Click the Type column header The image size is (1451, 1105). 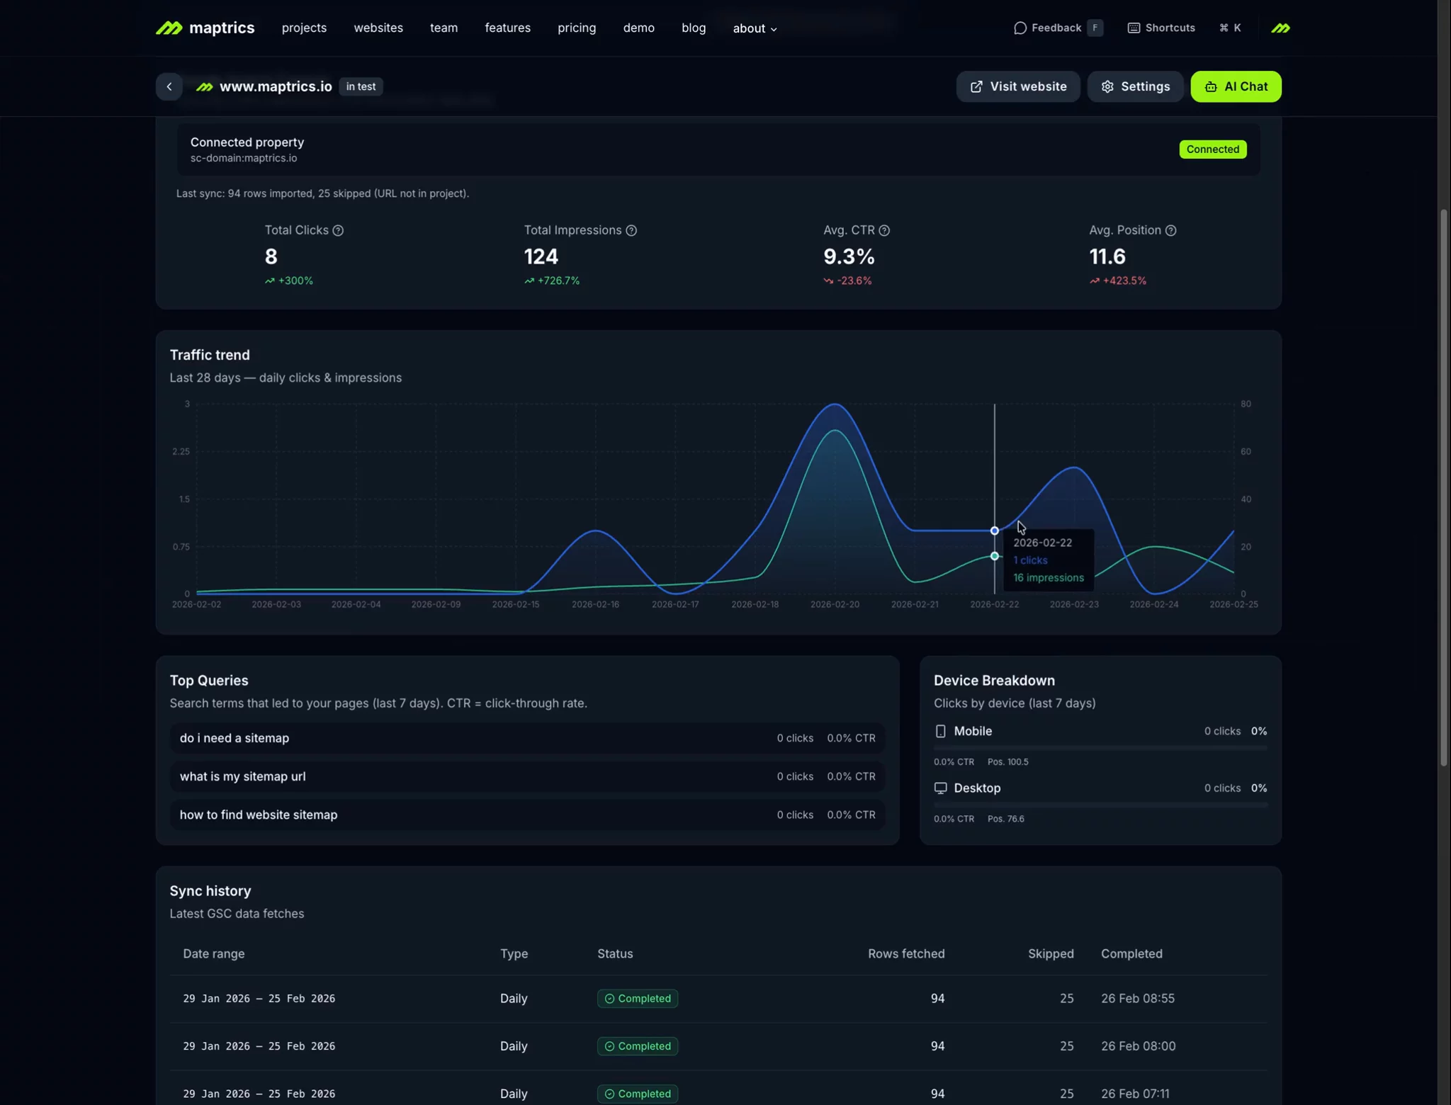point(514,953)
